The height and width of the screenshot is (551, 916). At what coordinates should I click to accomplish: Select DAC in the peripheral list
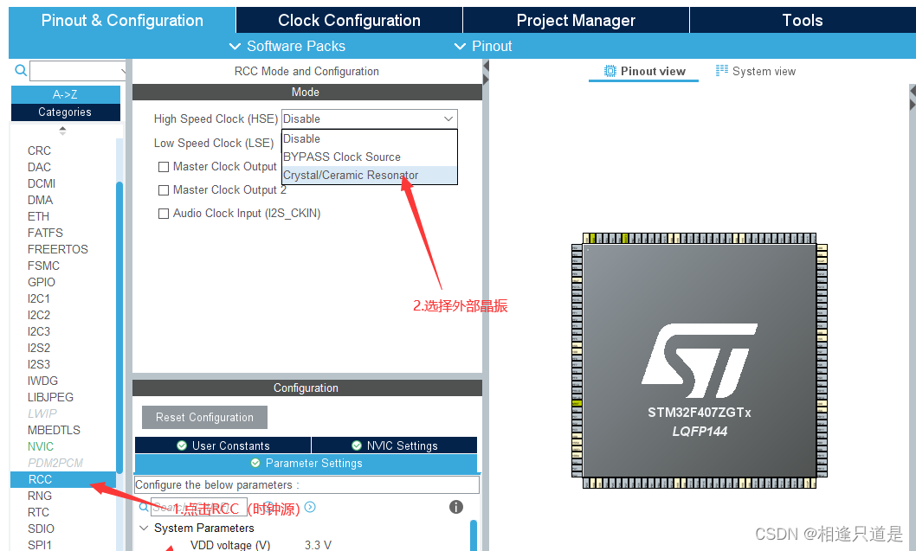point(39,167)
